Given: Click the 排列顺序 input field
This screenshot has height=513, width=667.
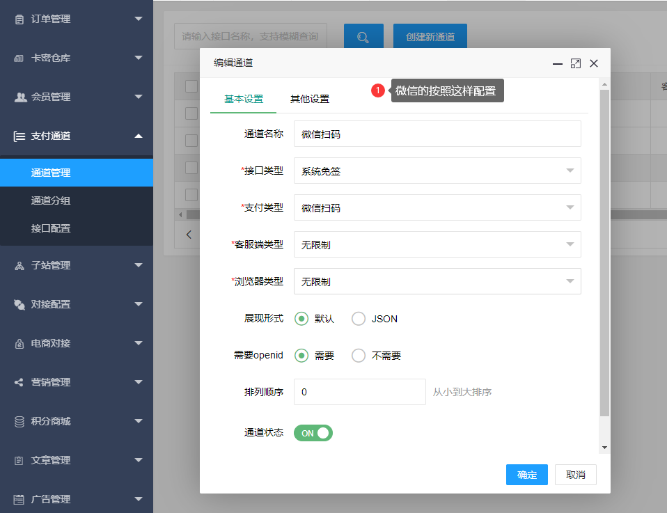Looking at the screenshot, I should coord(360,392).
